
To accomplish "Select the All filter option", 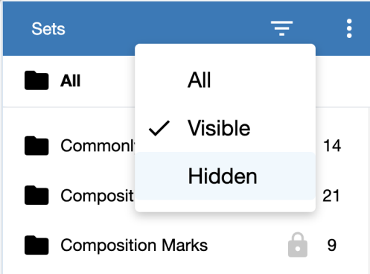I will [225, 80].
